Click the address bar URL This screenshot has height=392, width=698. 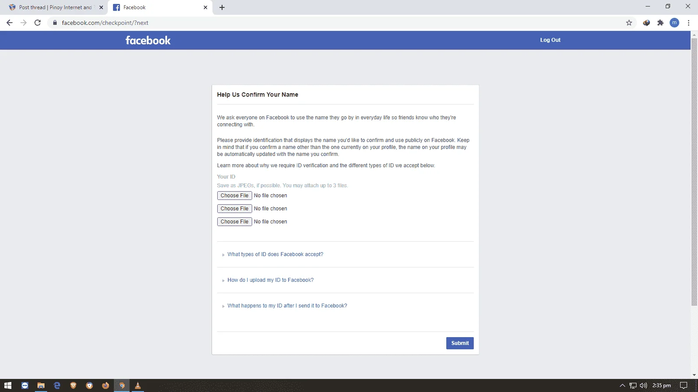[x=105, y=23]
